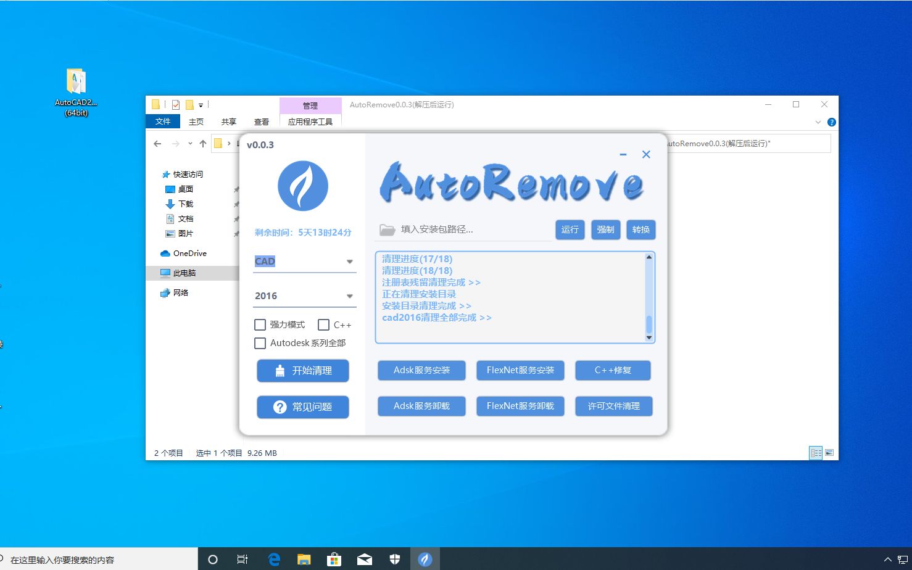
Task: Select OneDrive in Explorer sidebar
Action: (183, 254)
